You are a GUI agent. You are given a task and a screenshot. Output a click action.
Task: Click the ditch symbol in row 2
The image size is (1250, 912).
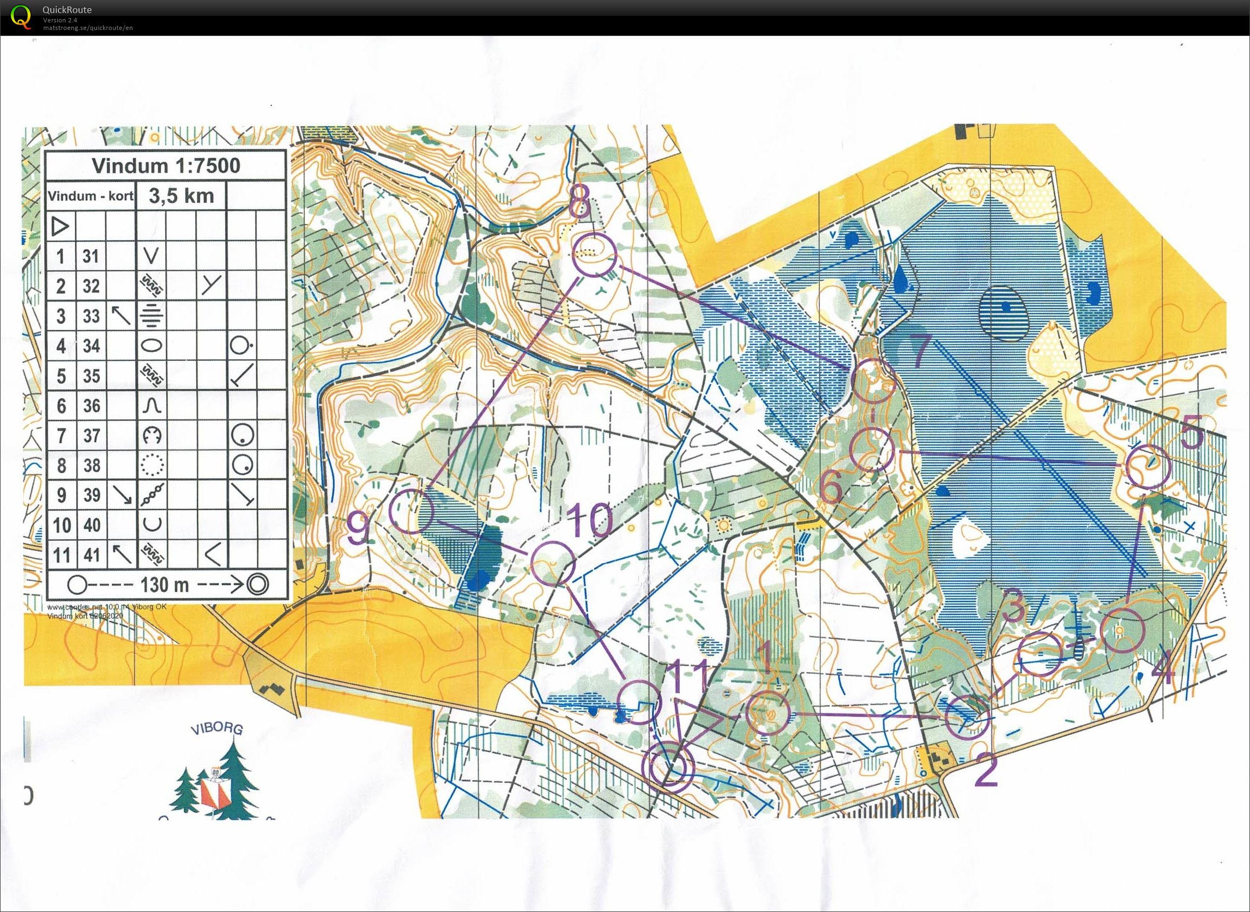pos(150,286)
